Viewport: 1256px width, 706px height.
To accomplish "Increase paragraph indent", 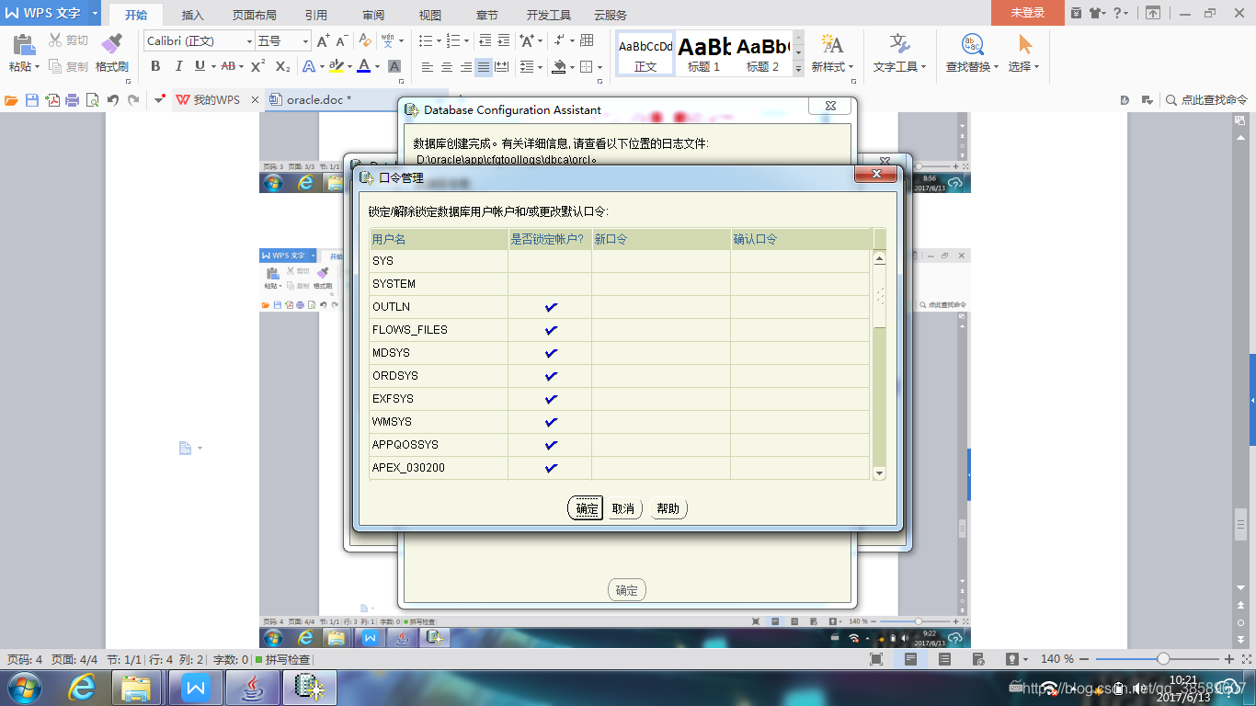I will coord(503,41).
